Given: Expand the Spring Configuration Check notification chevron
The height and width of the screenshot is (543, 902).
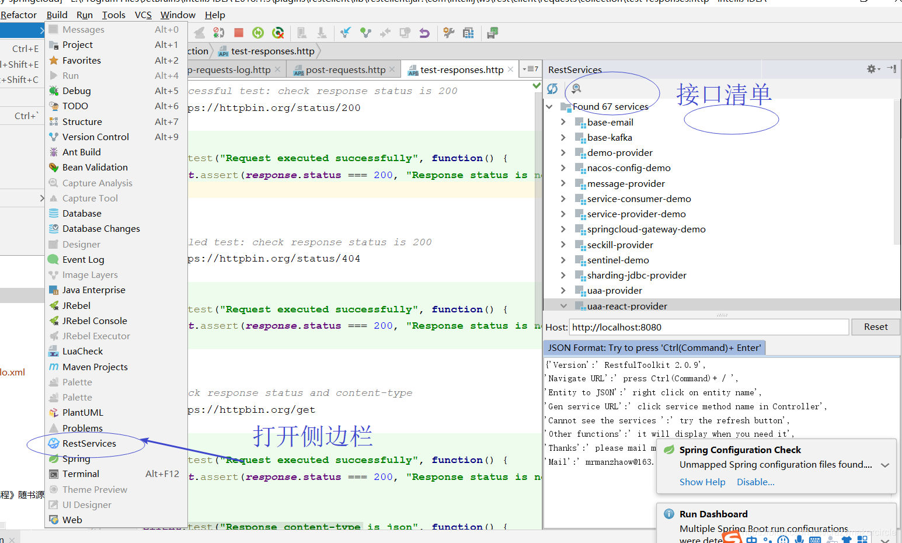Looking at the screenshot, I should (x=885, y=465).
